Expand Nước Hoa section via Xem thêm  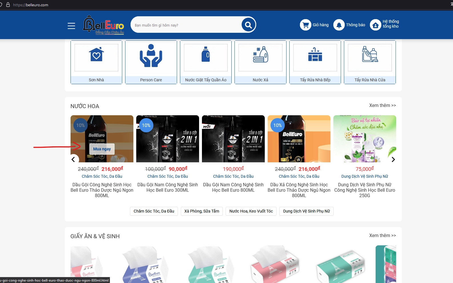pos(382,106)
